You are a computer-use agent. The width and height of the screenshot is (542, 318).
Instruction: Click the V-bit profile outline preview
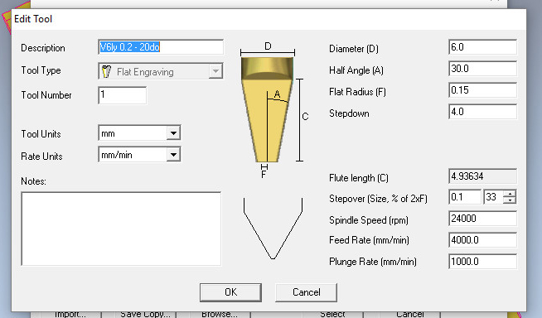pos(273,229)
